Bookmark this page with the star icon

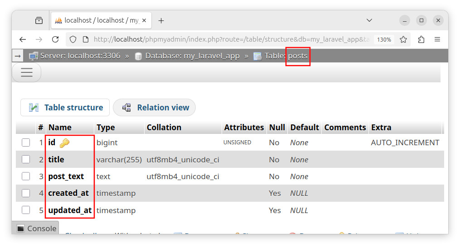[403, 39]
